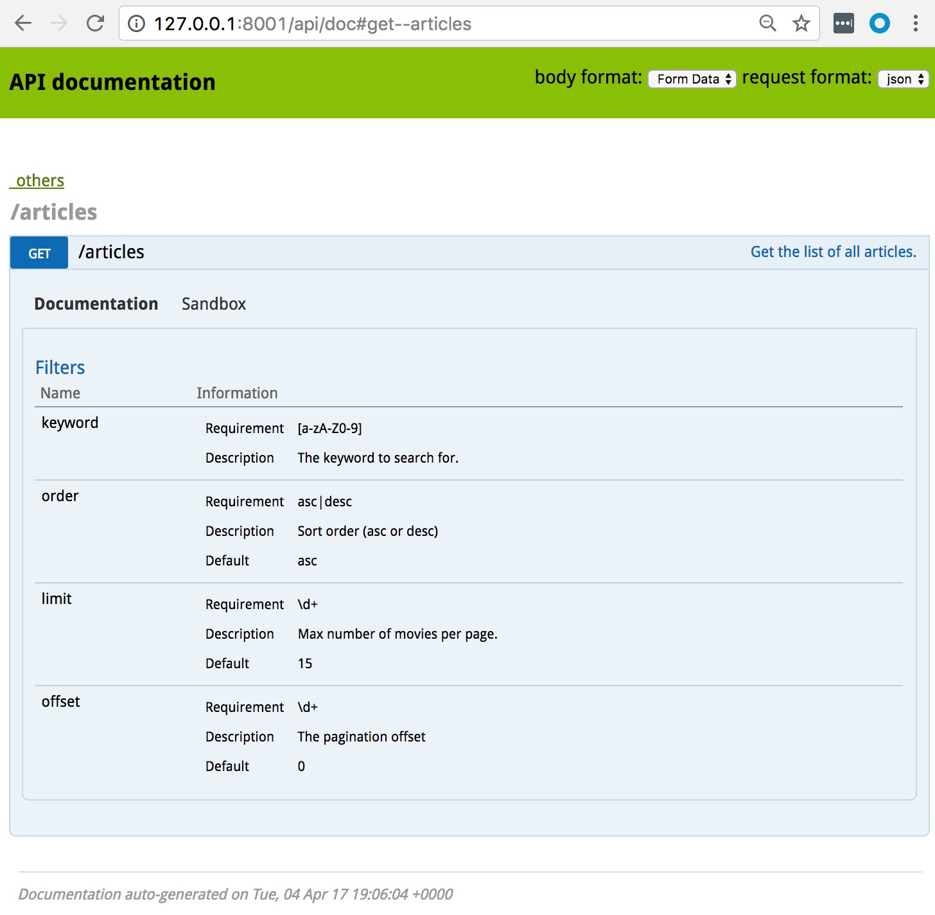
Task: Click the Filters heading
Action: [60, 368]
